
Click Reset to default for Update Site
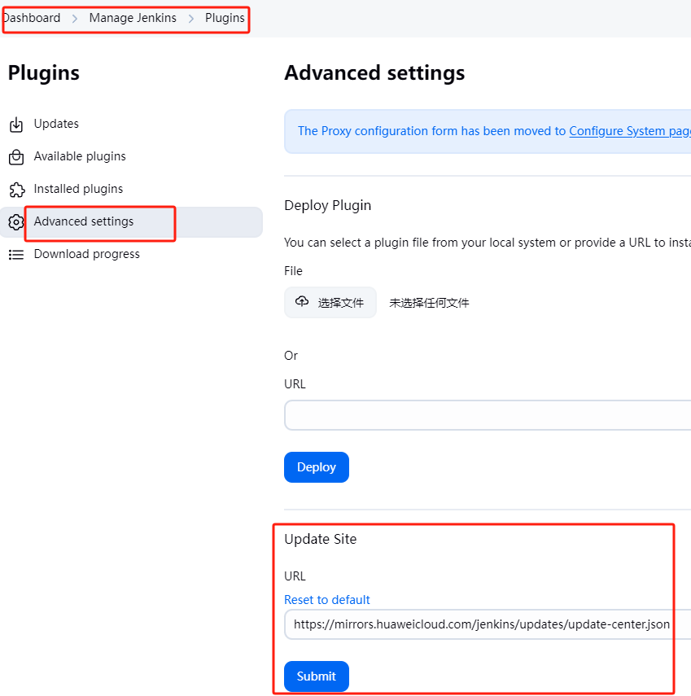[326, 599]
